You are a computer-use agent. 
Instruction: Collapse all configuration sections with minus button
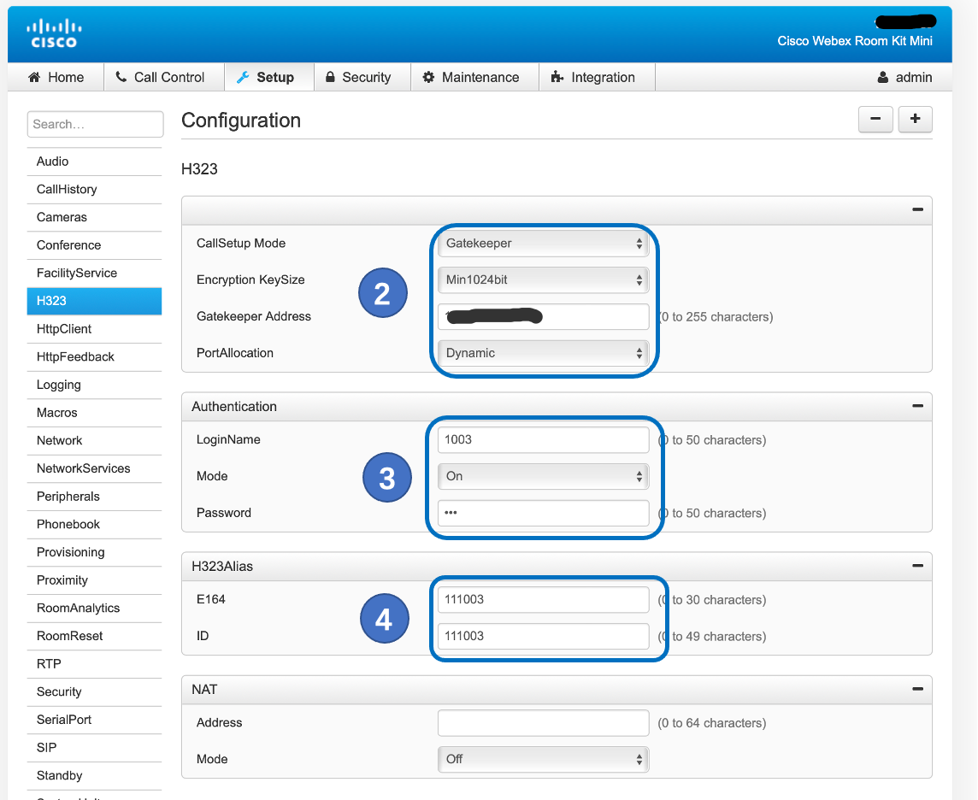[875, 119]
